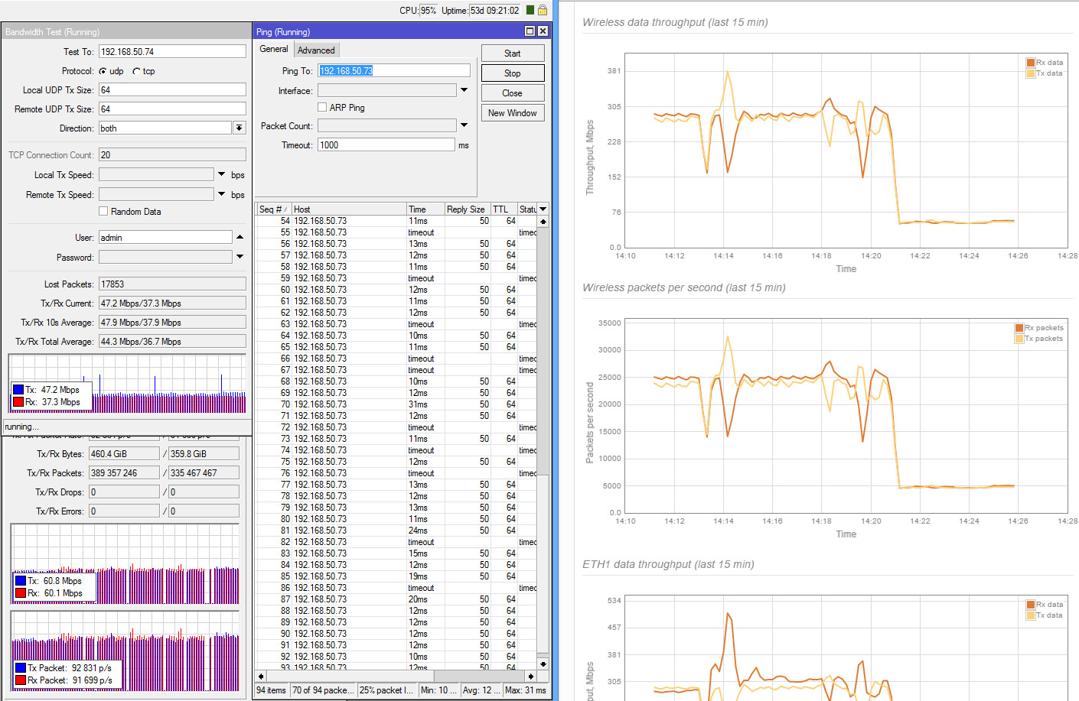Image resolution: width=1079 pixels, height=701 pixels.
Task: Click the Ping To address field
Action: click(393, 70)
